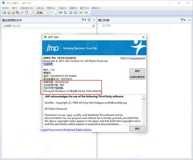Click the stacked-windows icon after the Open folder

[18, 13]
